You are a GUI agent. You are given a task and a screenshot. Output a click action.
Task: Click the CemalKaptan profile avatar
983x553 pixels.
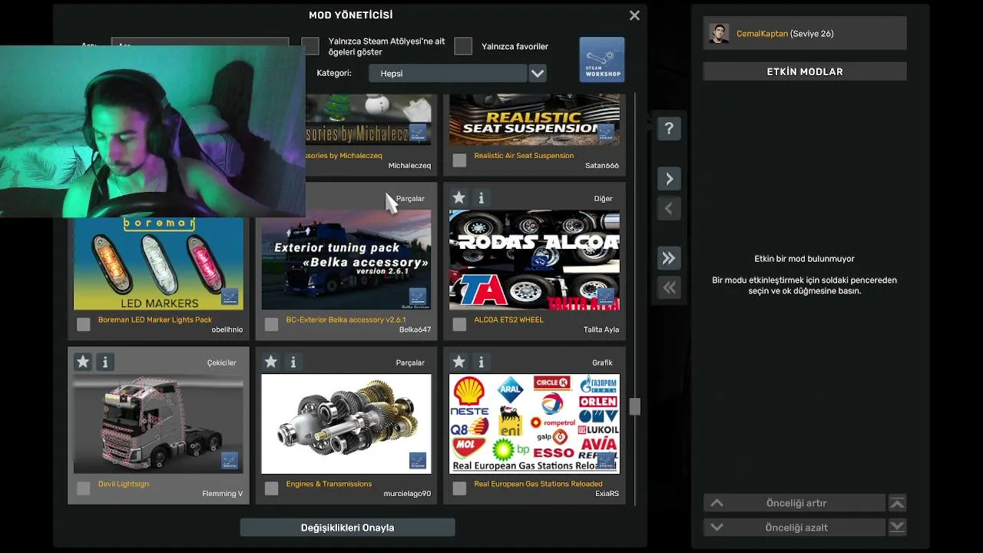tap(719, 34)
